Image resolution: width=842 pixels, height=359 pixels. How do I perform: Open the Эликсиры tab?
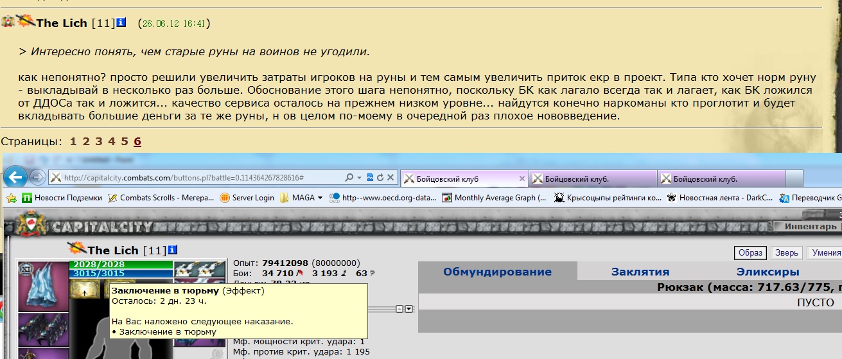[x=767, y=272]
